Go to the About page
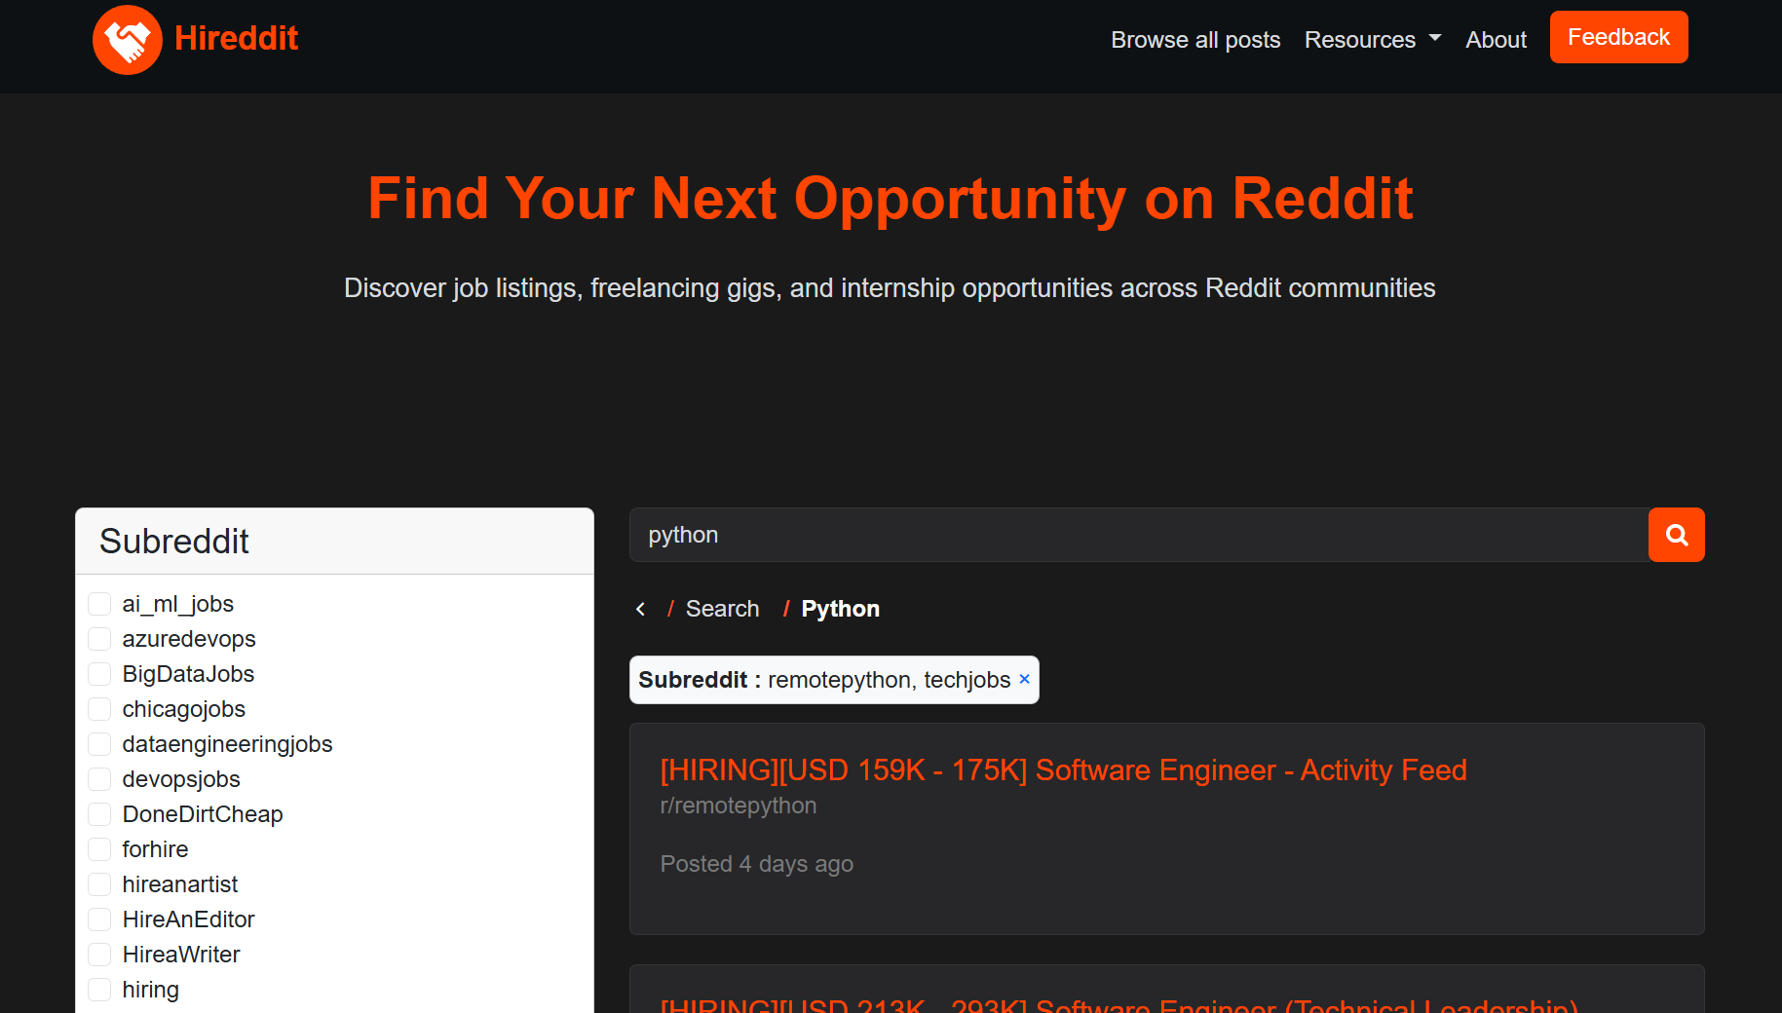 [x=1496, y=40]
